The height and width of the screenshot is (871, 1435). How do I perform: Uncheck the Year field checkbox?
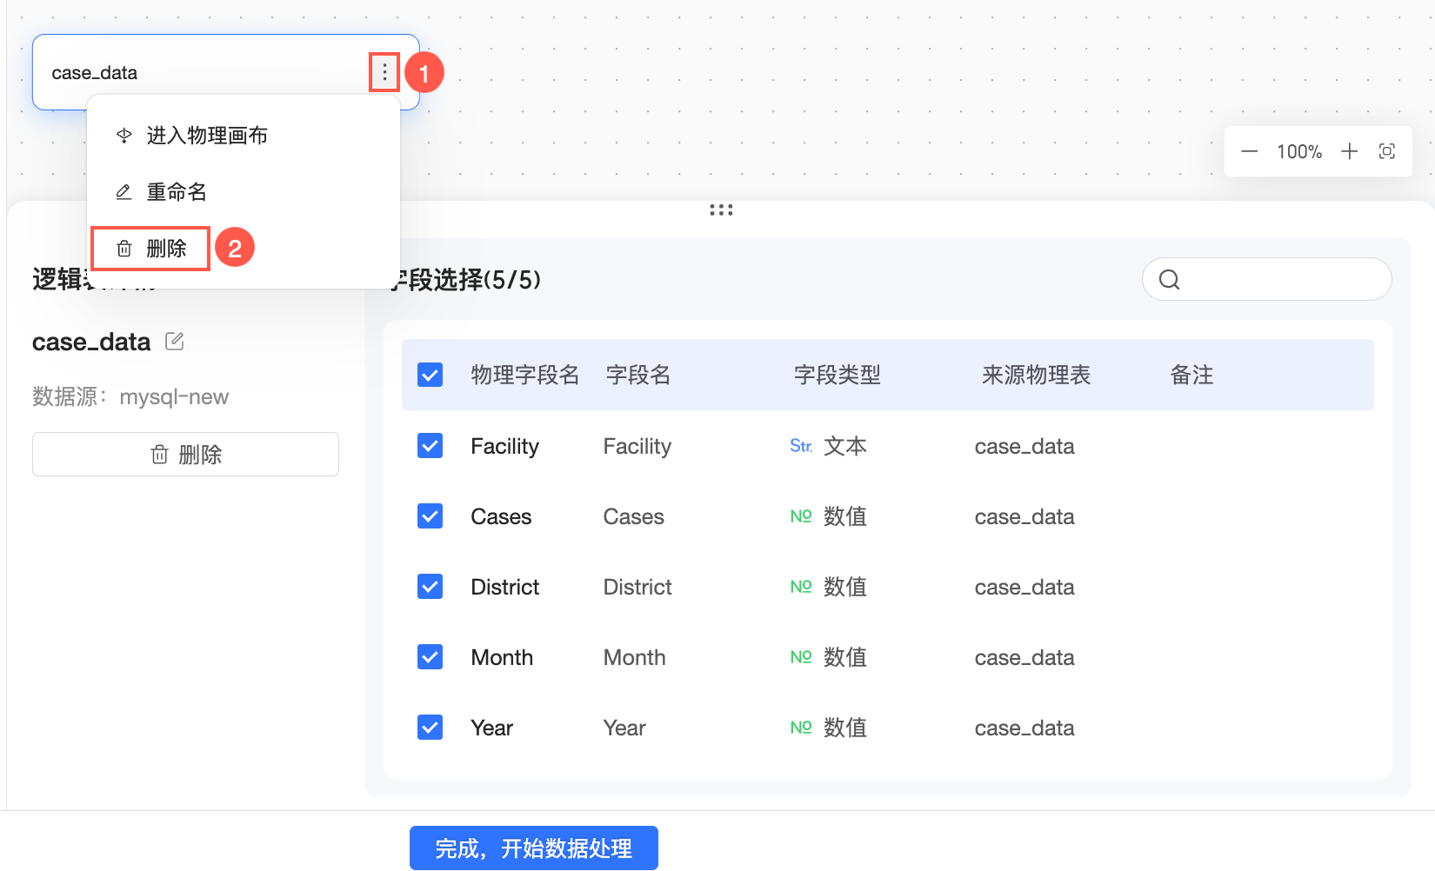[430, 728]
